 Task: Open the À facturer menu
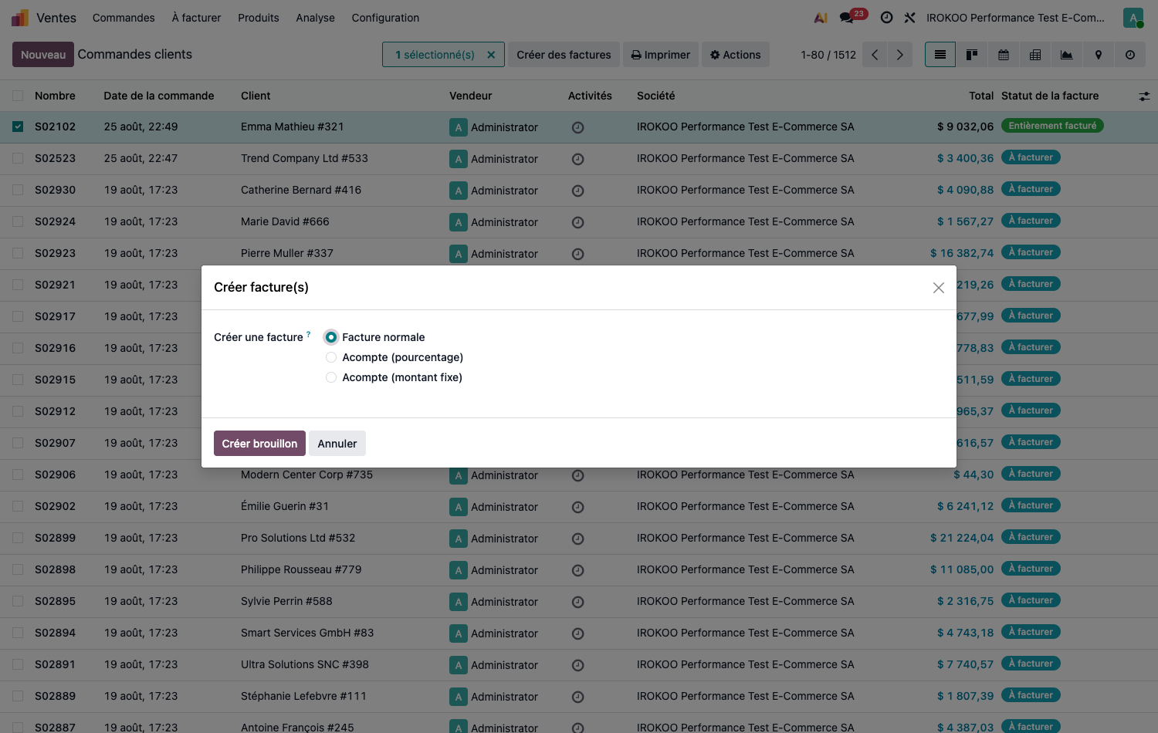click(x=196, y=18)
